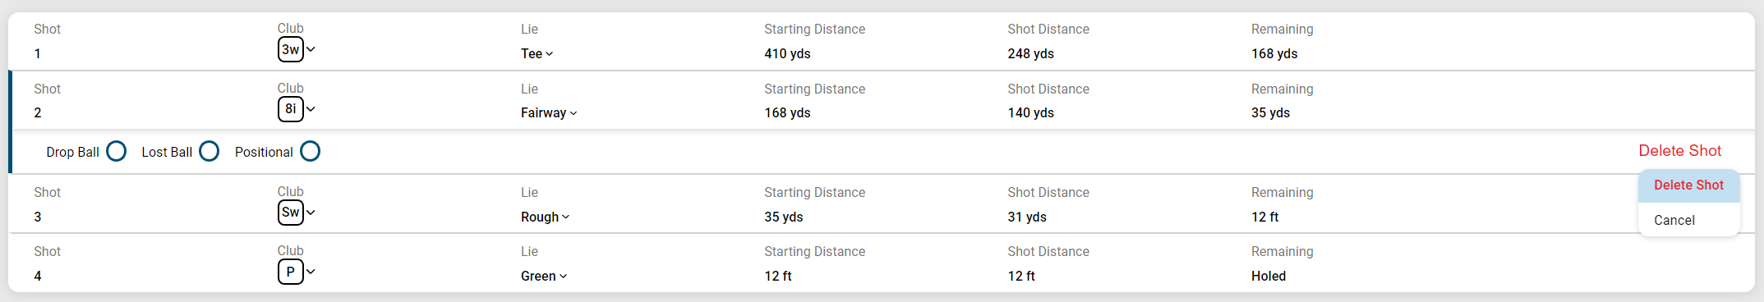Open the Fairway lie dropdown
The image size is (1764, 302).
549,112
